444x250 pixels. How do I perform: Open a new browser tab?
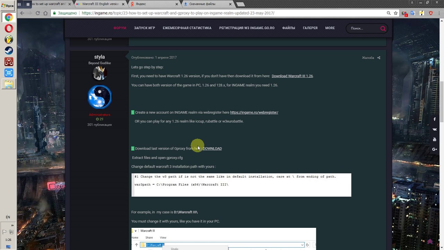tap(240, 4)
